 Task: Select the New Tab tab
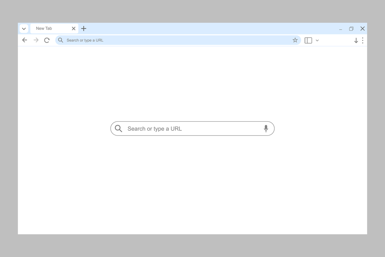48,29
